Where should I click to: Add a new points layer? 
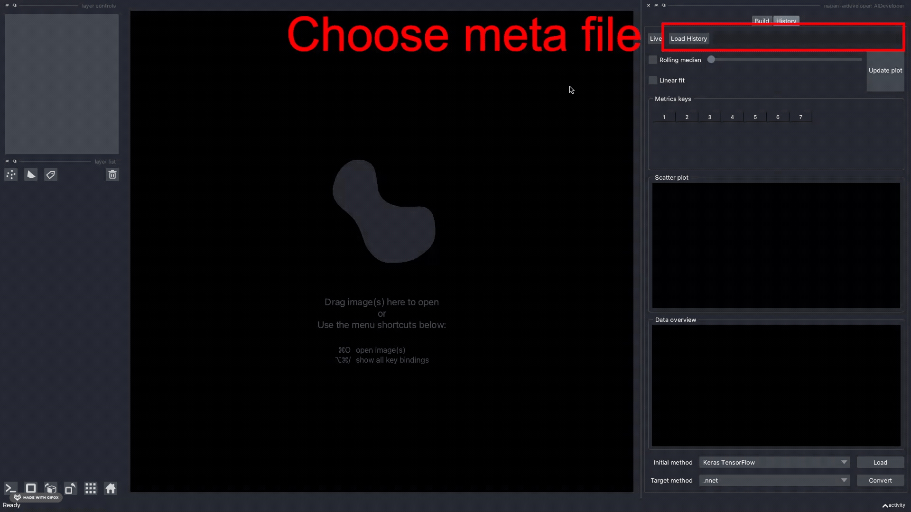tap(11, 175)
